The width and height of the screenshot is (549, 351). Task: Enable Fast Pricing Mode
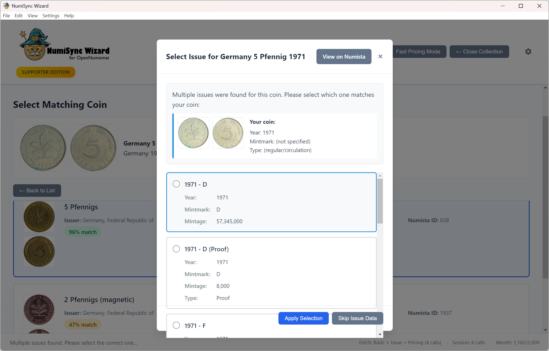[x=418, y=51]
